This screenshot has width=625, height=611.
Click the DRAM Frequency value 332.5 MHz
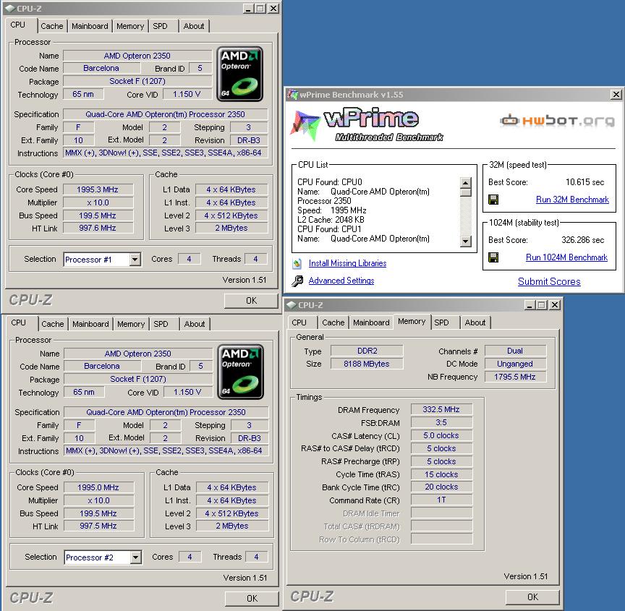(441, 409)
